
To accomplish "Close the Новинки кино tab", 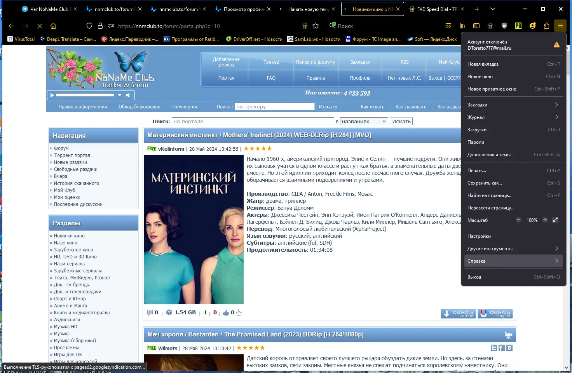I will click(x=398, y=9).
